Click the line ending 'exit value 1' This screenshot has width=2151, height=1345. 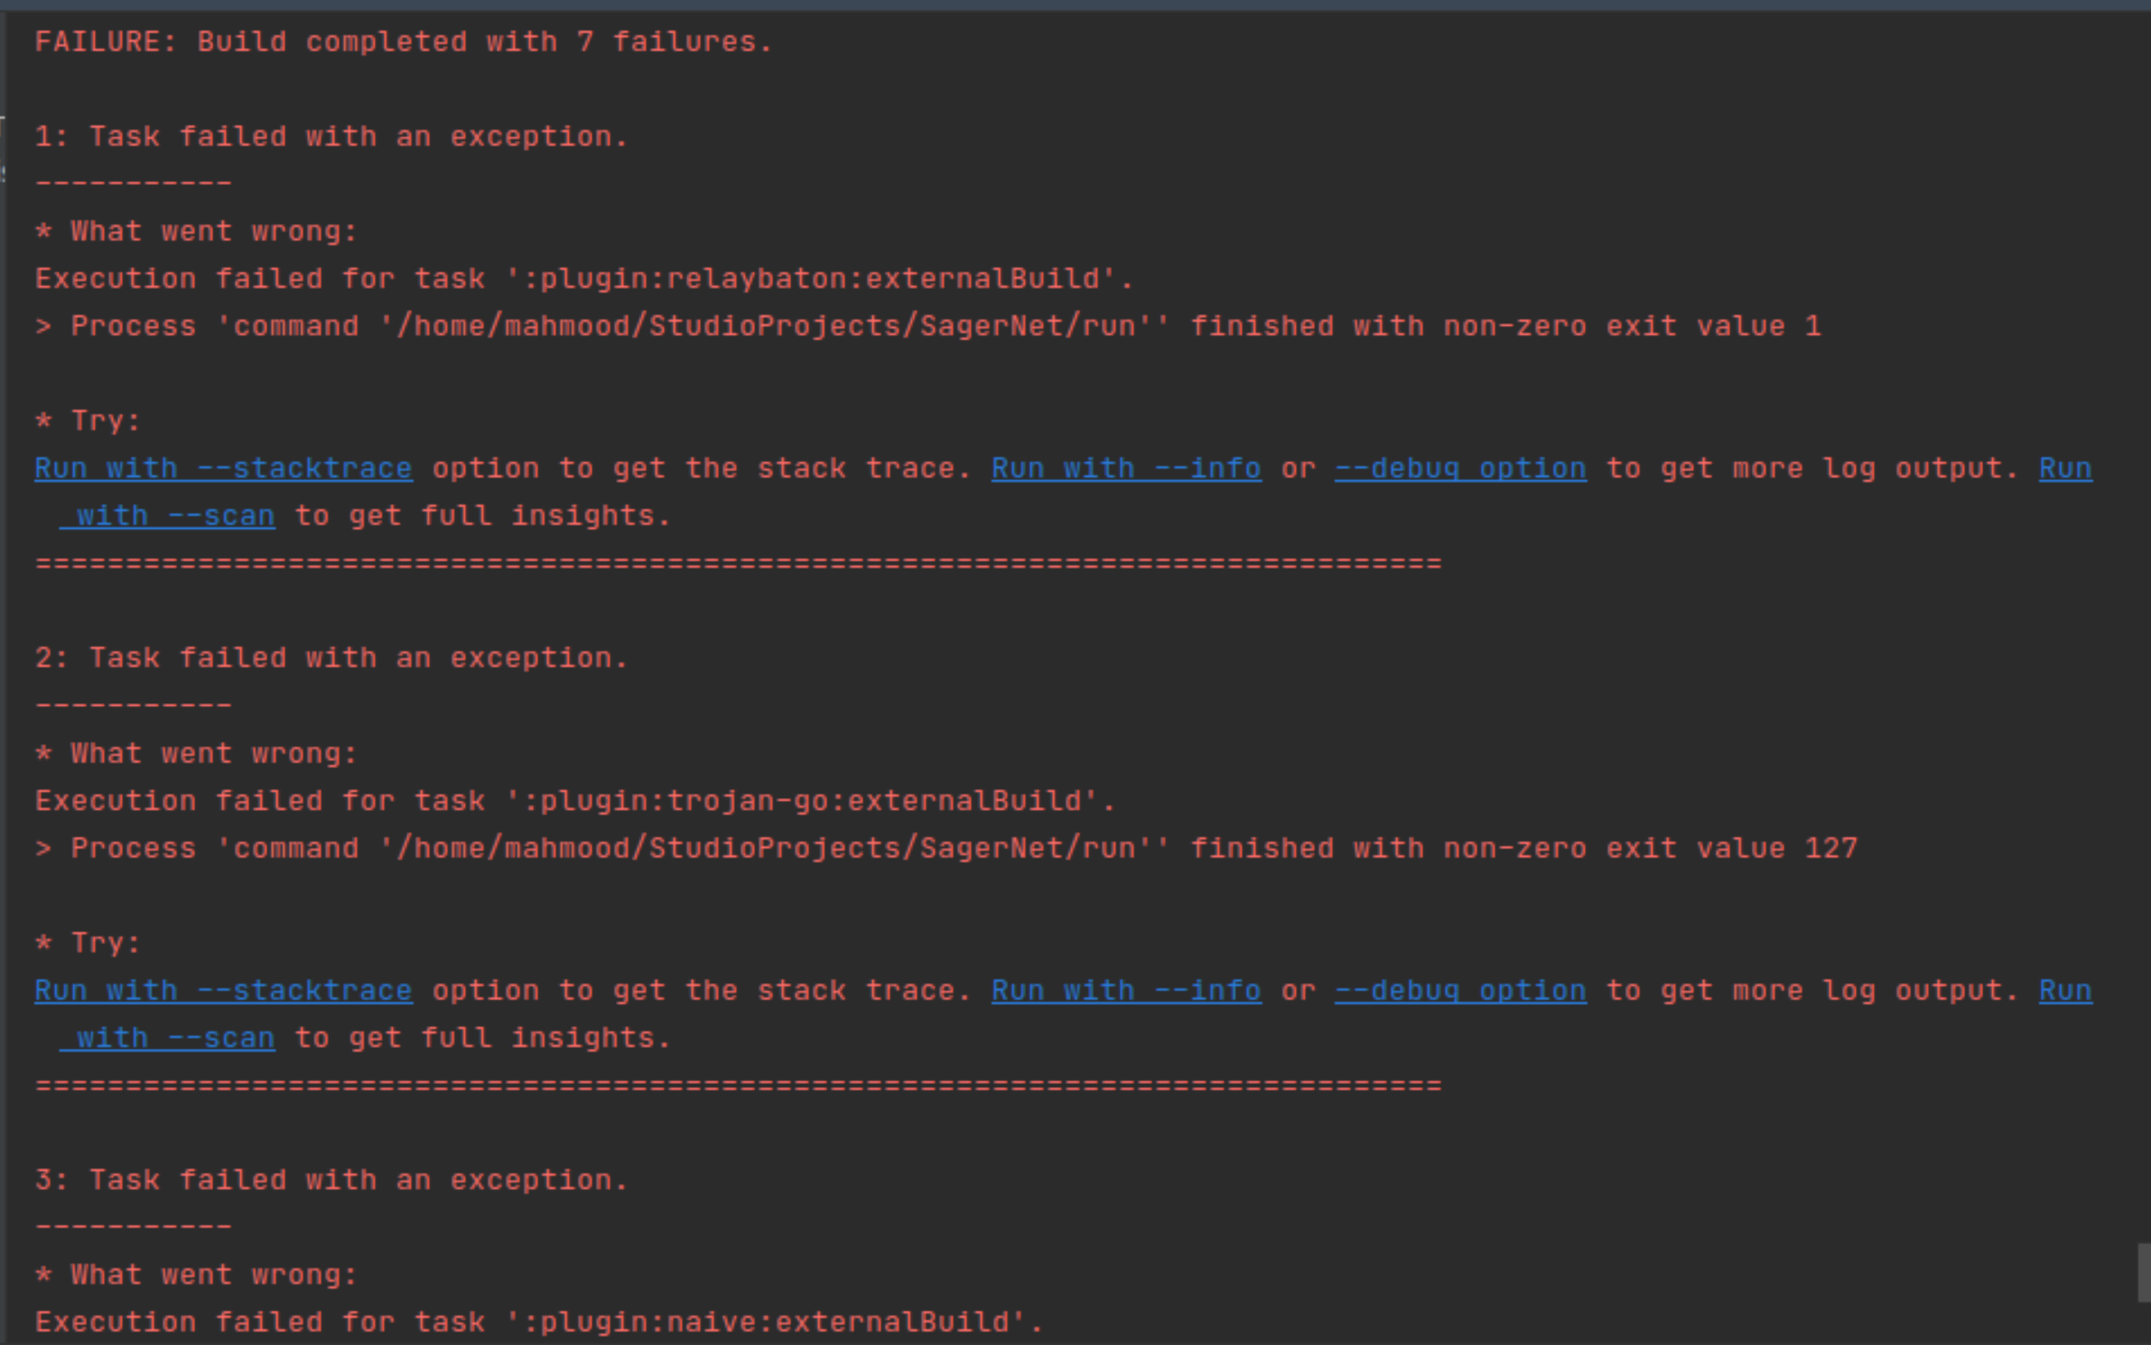pos(928,326)
